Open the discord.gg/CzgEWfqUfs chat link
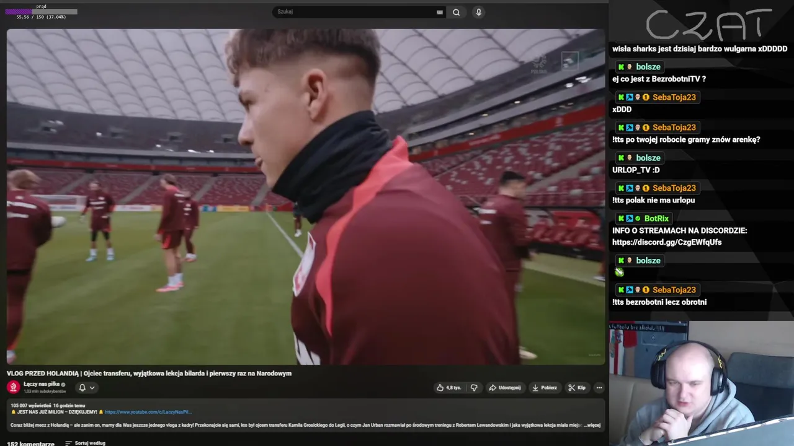Viewport: 794px width, 446px height. pyautogui.click(x=667, y=242)
